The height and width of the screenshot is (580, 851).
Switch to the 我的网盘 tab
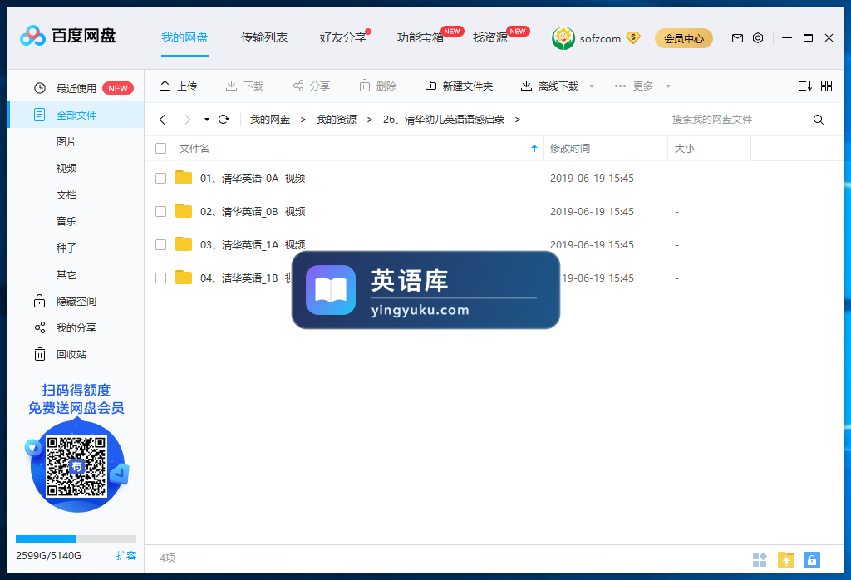tap(184, 37)
